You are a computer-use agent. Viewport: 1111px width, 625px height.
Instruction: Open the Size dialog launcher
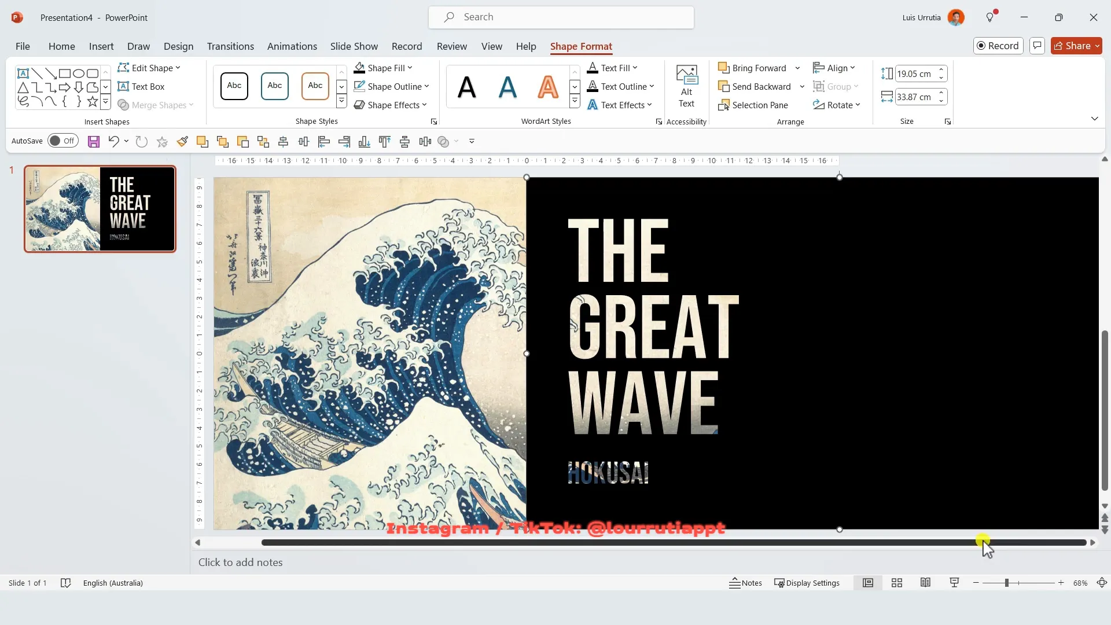tap(947, 122)
